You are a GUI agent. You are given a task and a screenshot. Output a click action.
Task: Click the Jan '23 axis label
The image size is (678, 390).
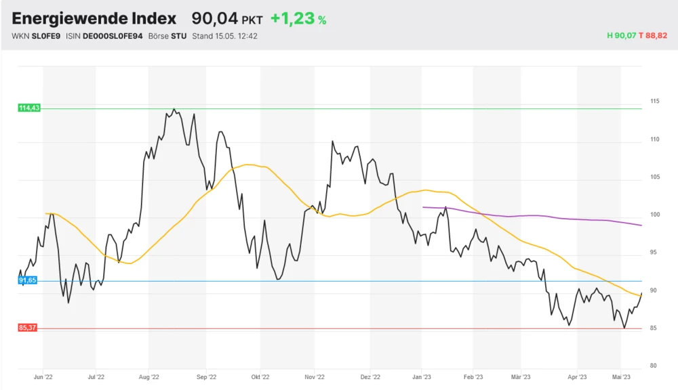click(x=421, y=376)
